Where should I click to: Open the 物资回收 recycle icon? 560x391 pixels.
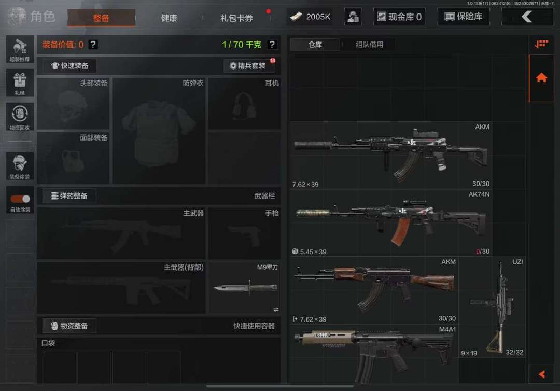20,117
